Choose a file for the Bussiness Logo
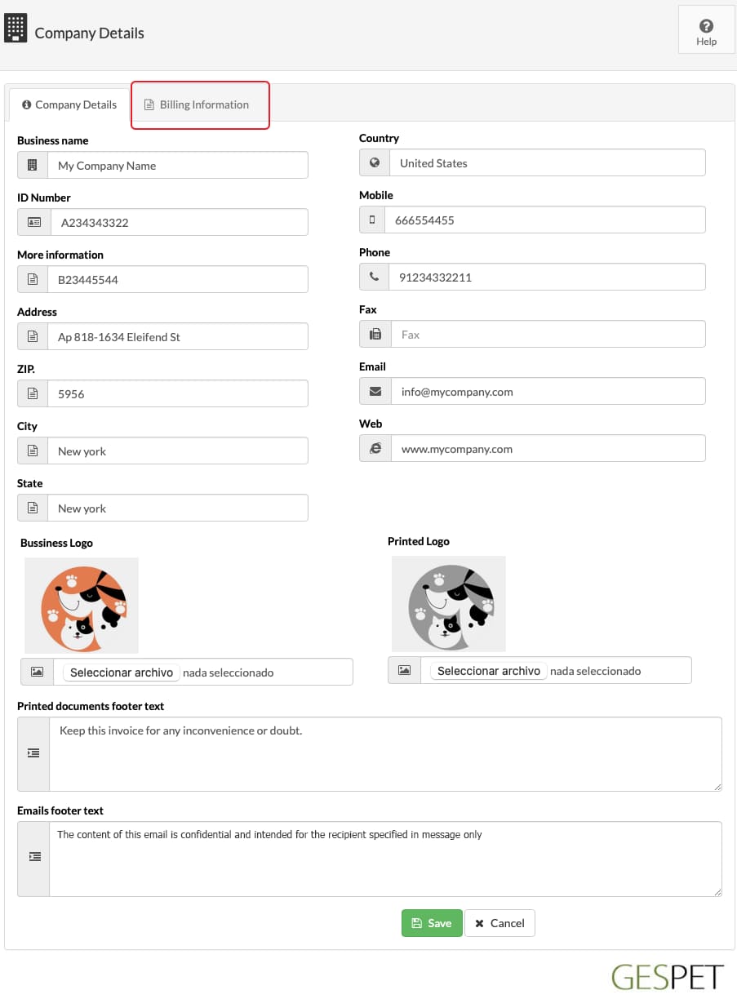 (122, 673)
